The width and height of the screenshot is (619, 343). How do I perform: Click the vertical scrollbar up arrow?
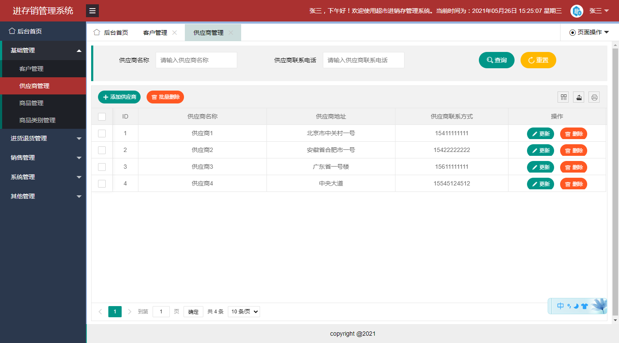click(615, 45)
